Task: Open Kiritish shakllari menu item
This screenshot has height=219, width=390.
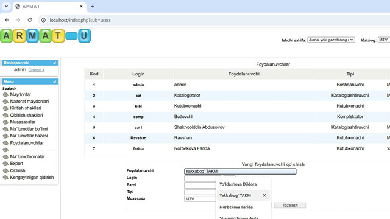Action: tap(26, 108)
